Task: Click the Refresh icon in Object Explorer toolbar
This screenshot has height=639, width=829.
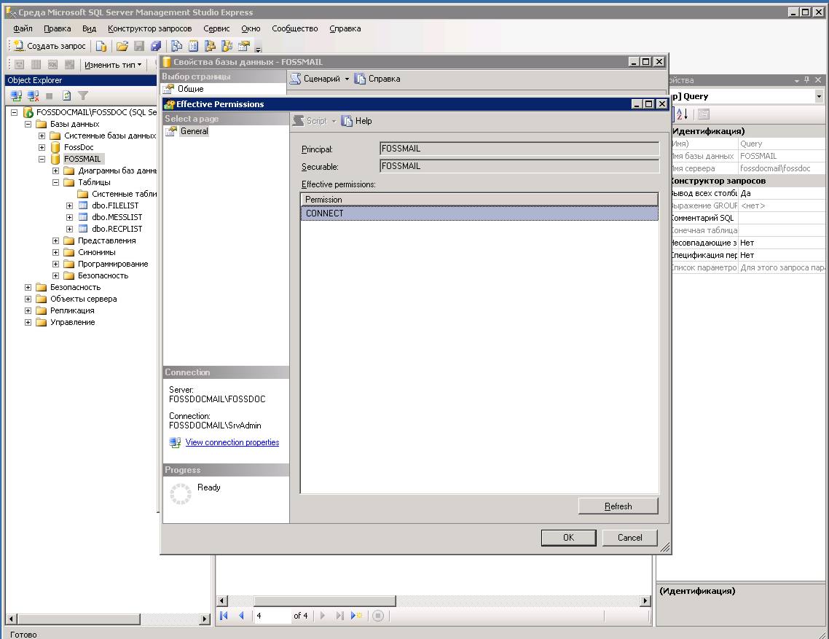Action: pyautogui.click(x=66, y=95)
